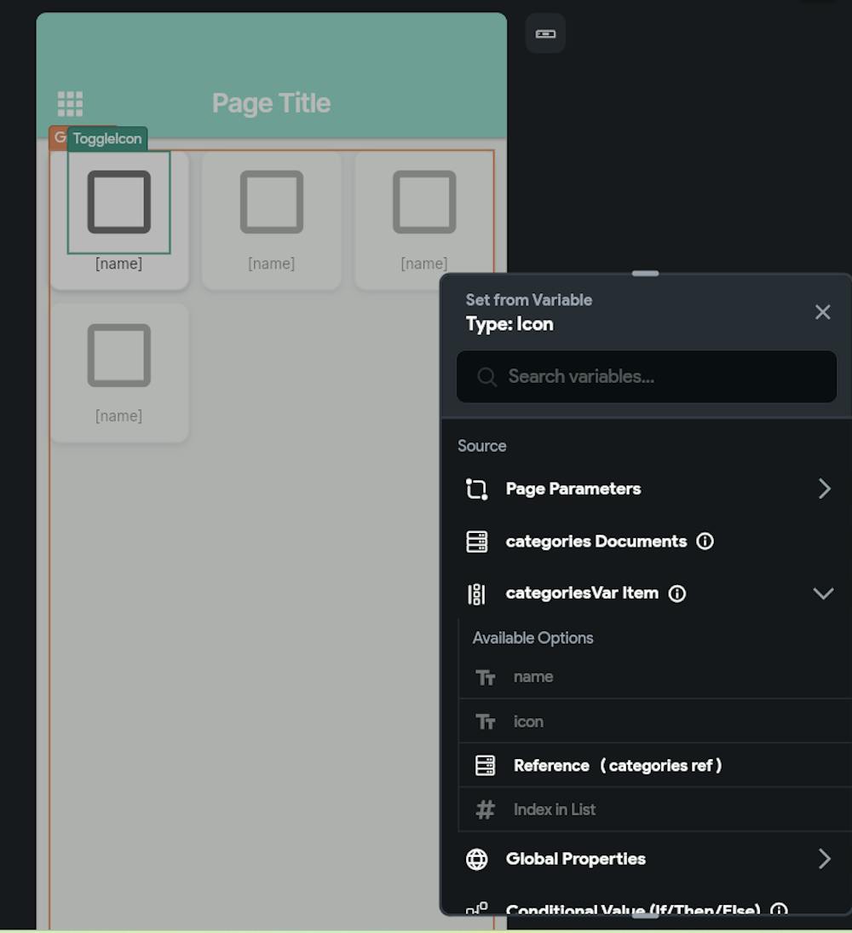Expand Global Properties with chevron arrow

click(824, 859)
